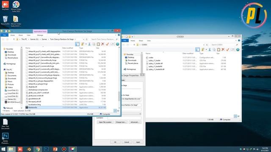Click the Help question mark in the CODEX window
The width and height of the screenshot is (271, 152).
pyautogui.click(x=239, y=41)
